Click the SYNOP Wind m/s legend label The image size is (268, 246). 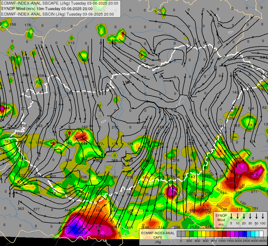pyautogui.click(x=221, y=220)
